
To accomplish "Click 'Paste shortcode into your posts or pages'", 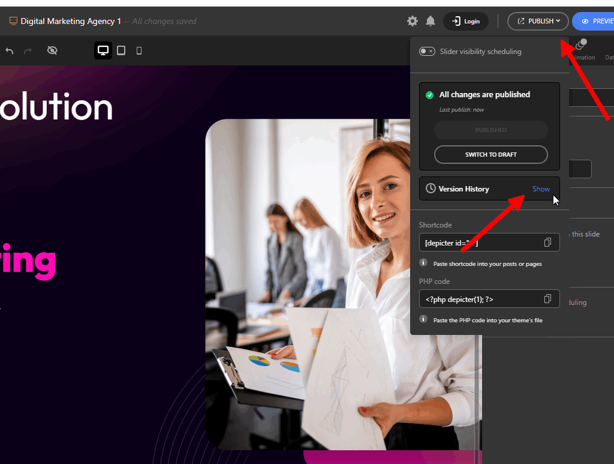I will [487, 264].
